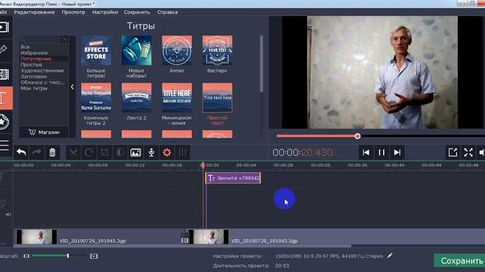Skip to next frame button
Screen dimensions: 485x272
coord(397,152)
